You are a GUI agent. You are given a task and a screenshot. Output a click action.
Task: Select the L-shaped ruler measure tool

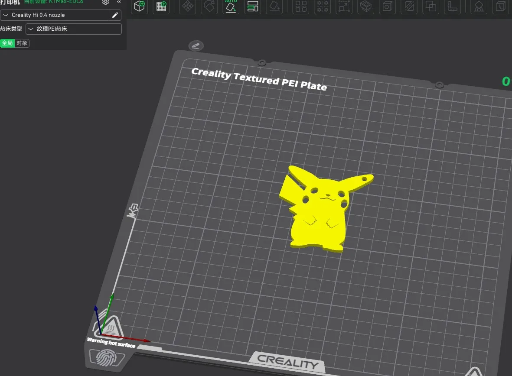(x=453, y=6)
